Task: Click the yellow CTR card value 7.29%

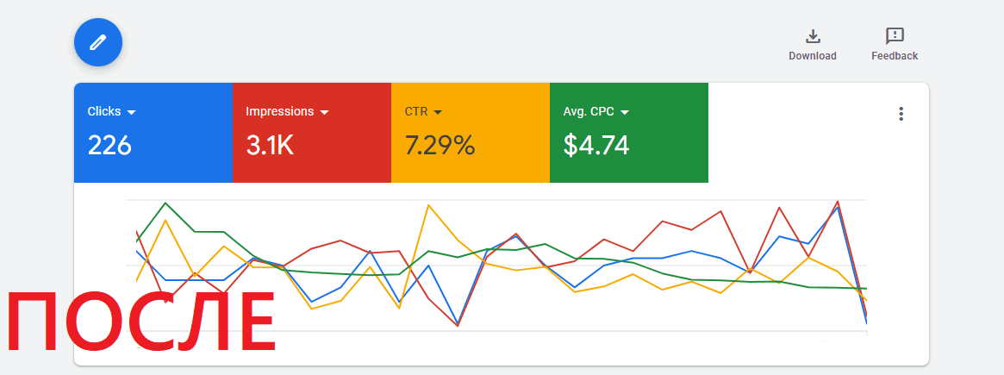Action: tap(440, 146)
